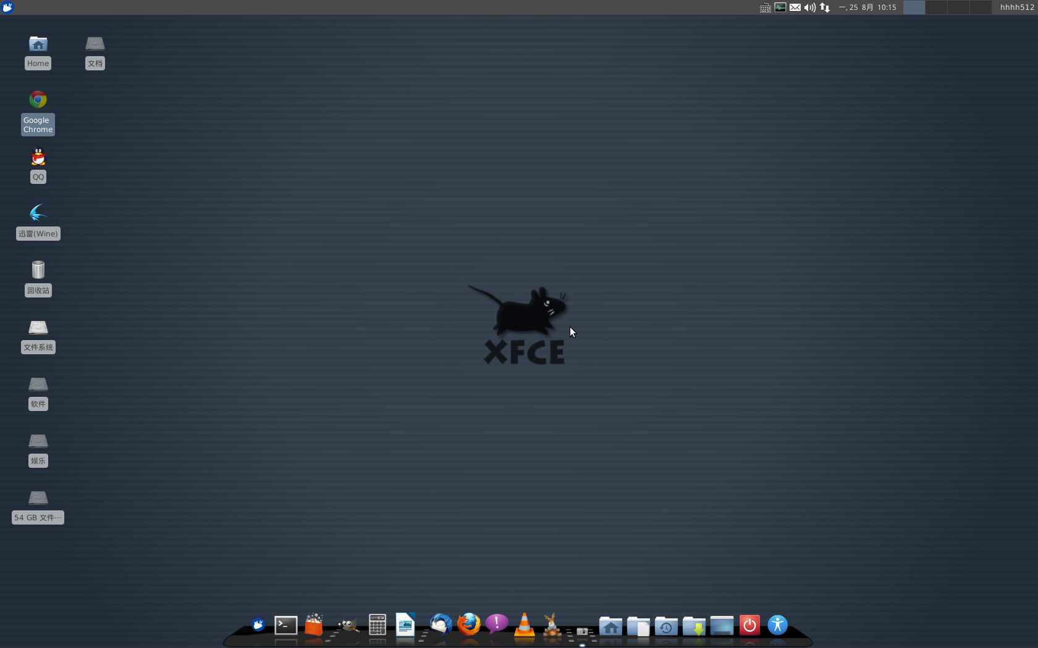This screenshot has width=1038, height=648.
Task: Open the Calculator in the dock
Action: point(377,625)
